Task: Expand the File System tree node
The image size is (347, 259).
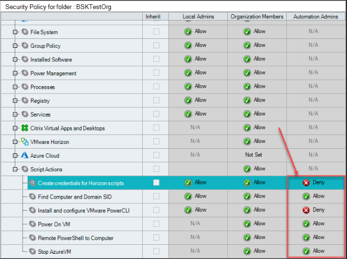Action: pyautogui.click(x=15, y=32)
